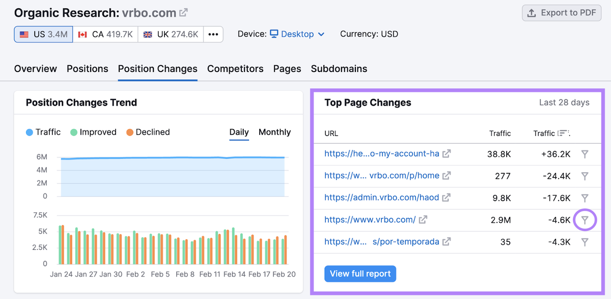
Task: Toggle the Traffic series in chart legend
Action: tap(43, 132)
